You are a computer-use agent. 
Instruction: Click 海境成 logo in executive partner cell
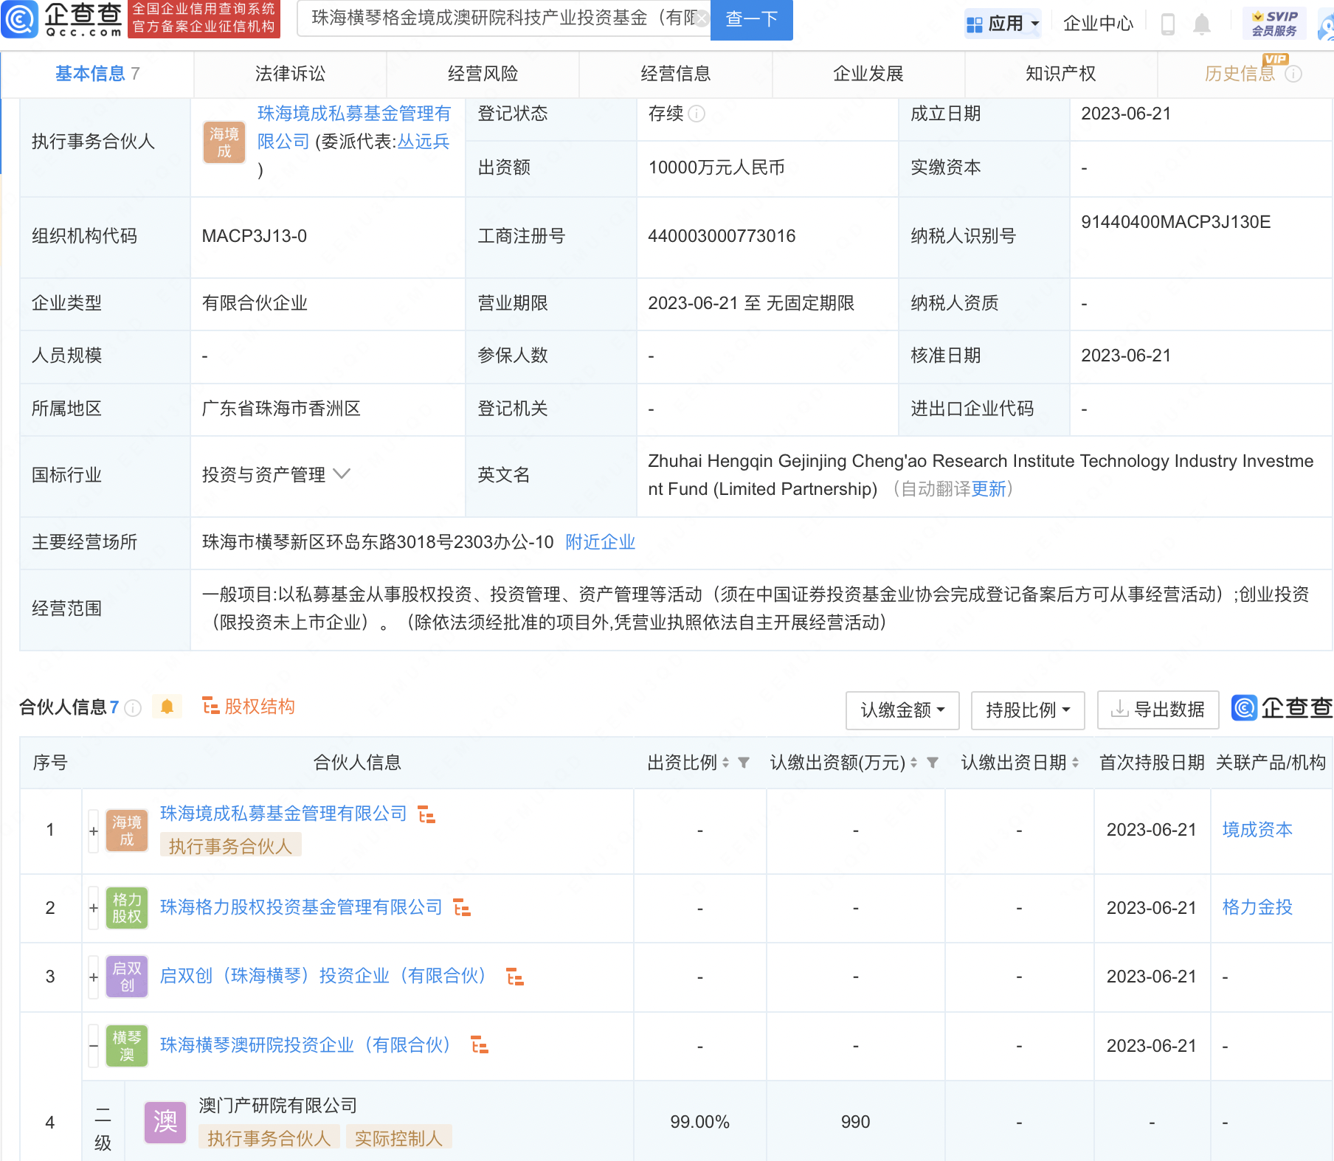(x=224, y=142)
